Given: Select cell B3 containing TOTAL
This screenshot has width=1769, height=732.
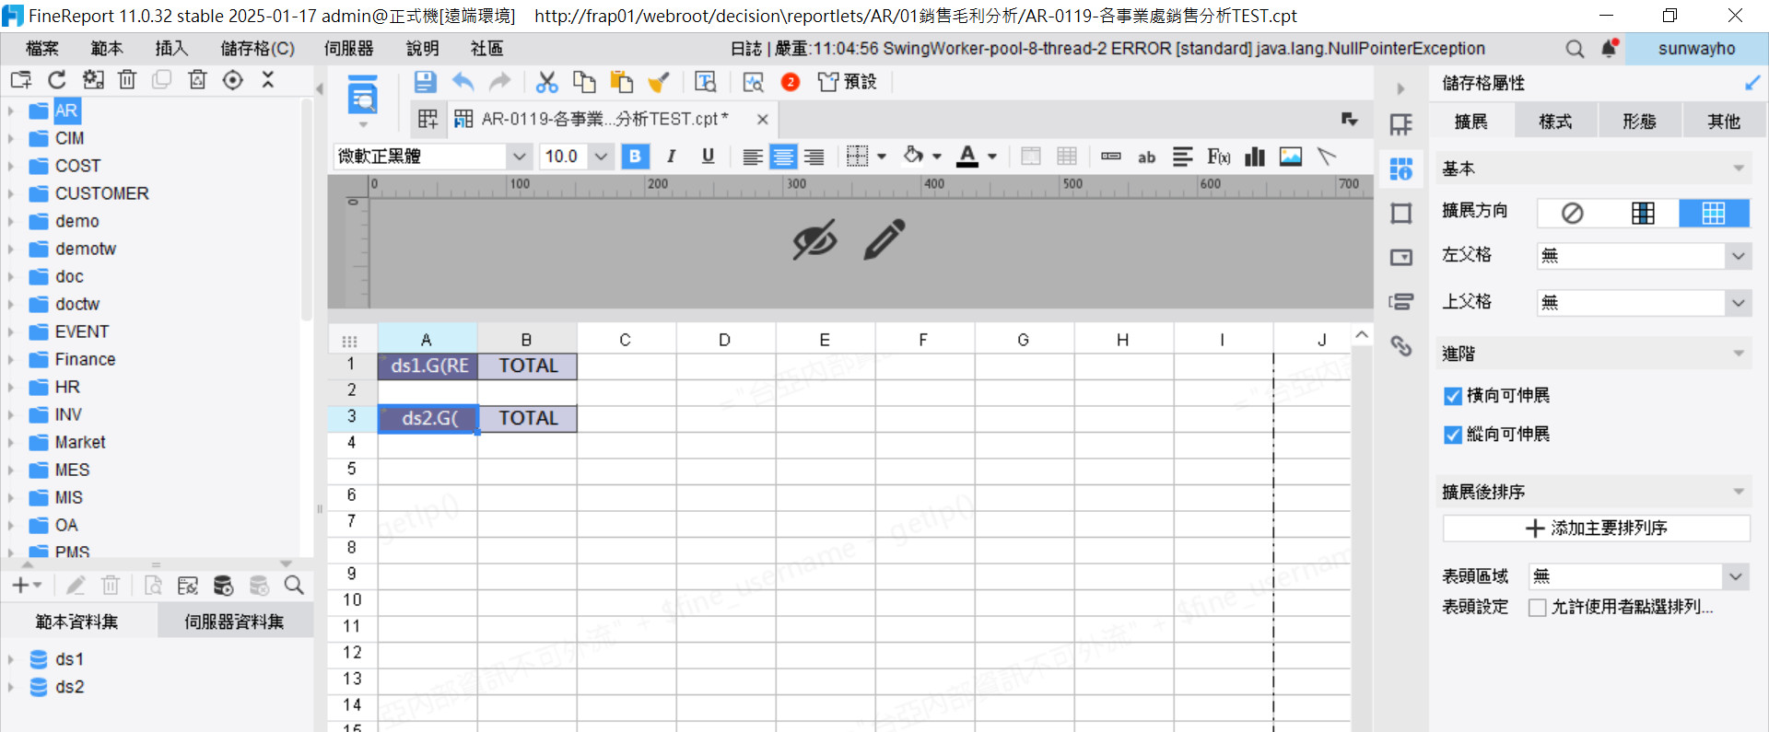Looking at the screenshot, I should 527,419.
